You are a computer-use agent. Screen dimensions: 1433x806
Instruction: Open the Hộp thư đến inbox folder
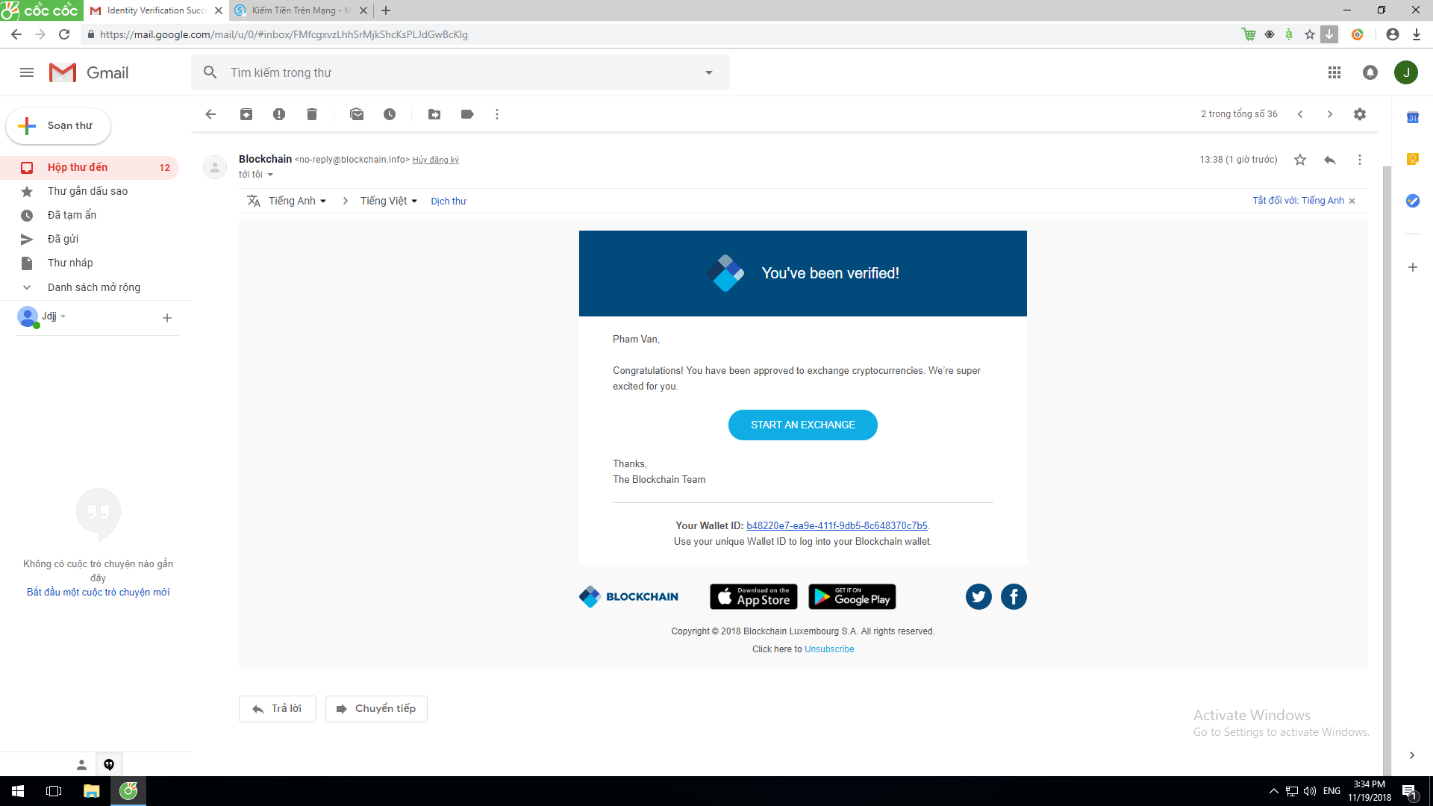(x=78, y=167)
